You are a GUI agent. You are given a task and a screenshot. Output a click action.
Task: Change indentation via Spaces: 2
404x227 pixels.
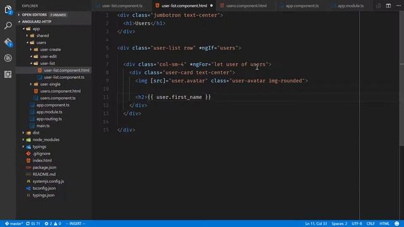(339, 224)
